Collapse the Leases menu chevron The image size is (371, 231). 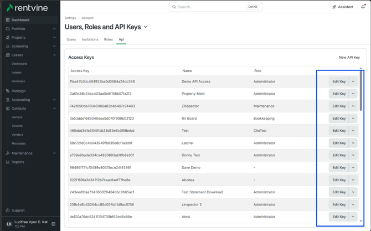(x=54, y=55)
